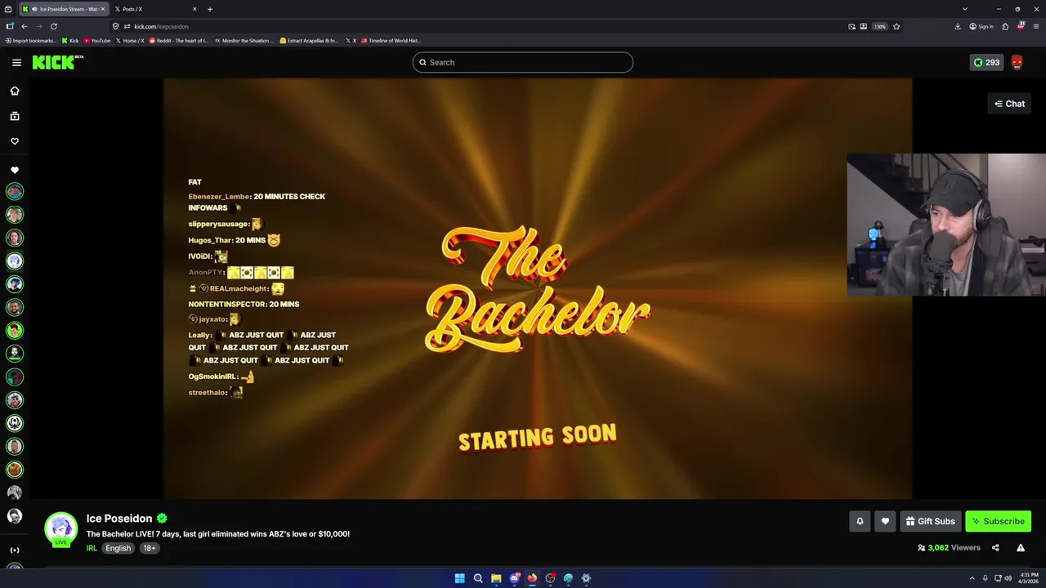This screenshot has height=588, width=1046.
Task: Open the user profile avatar menu
Action: [1017, 62]
